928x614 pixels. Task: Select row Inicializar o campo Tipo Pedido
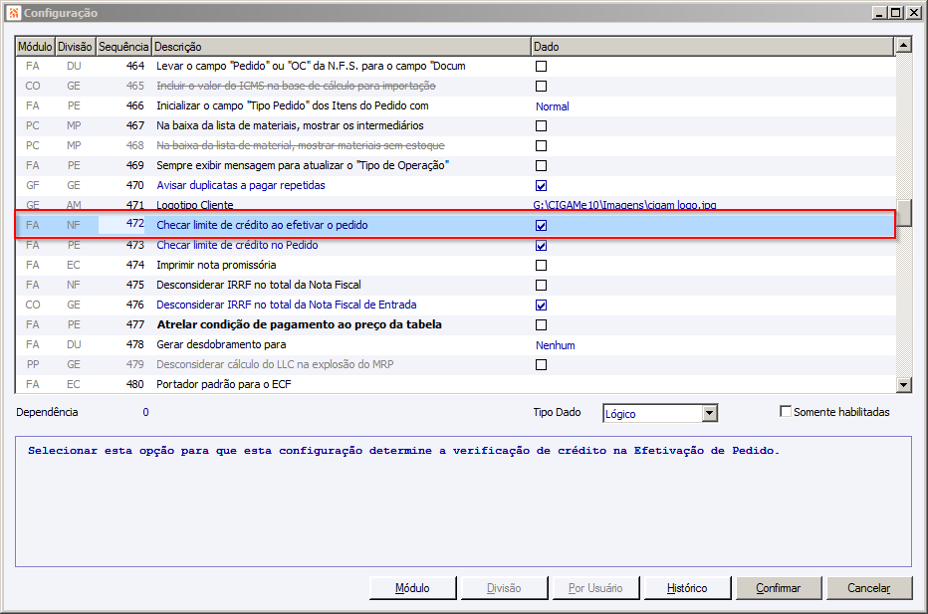[x=455, y=105]
